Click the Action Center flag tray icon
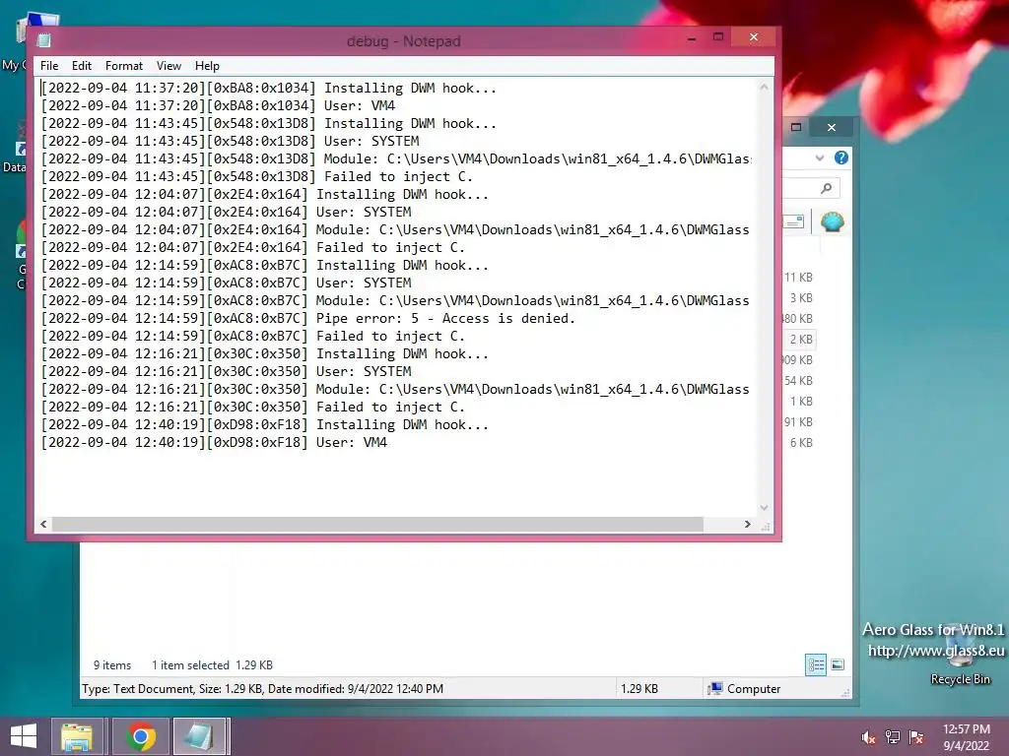The width and height of the screenshot is (1009, 756). tap(916, 737)
